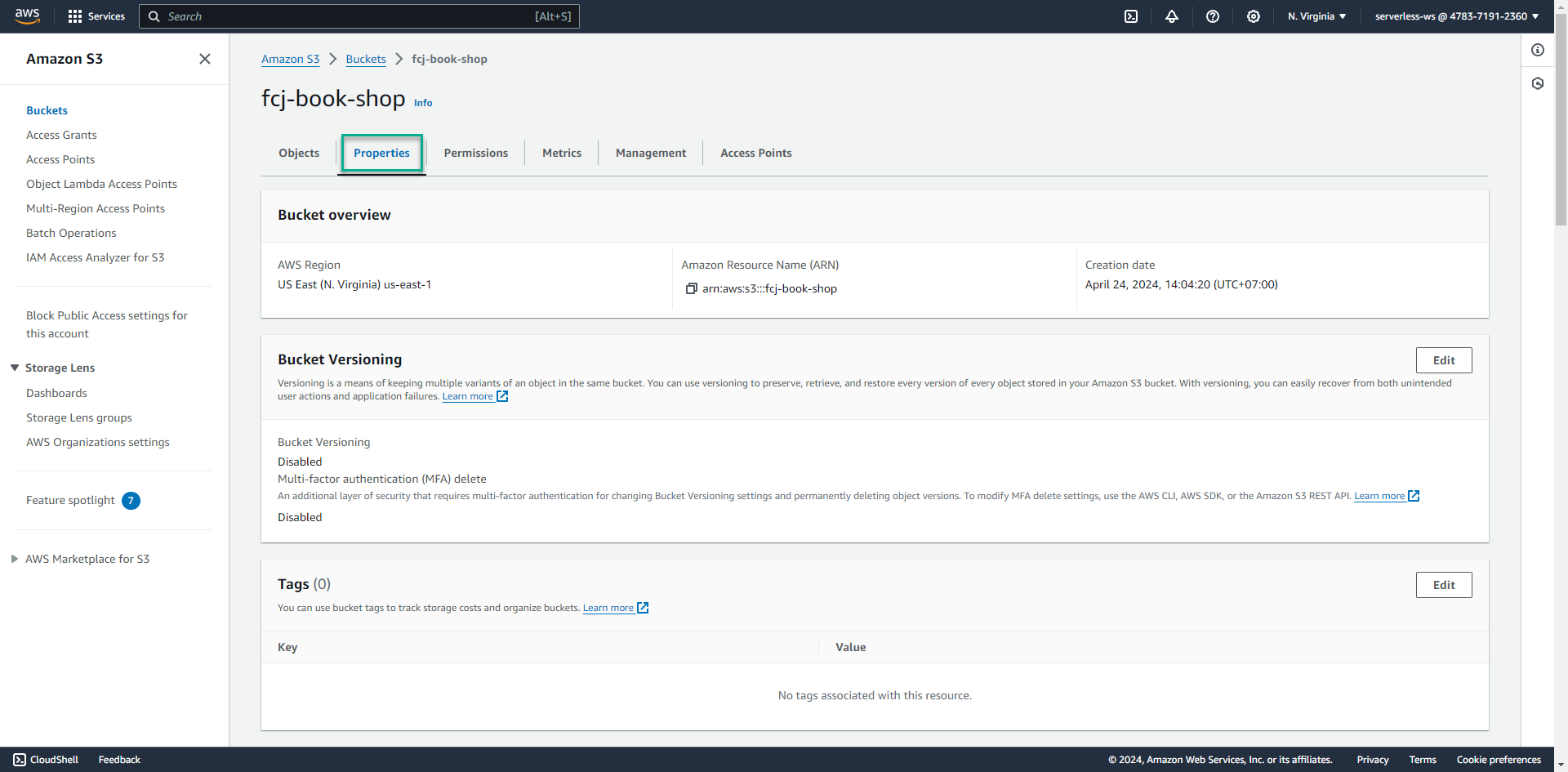Image resolution: width=1568 pixels, height=772 pixels.
Task: Switch to the Objects tab
Action: point(299,153)
